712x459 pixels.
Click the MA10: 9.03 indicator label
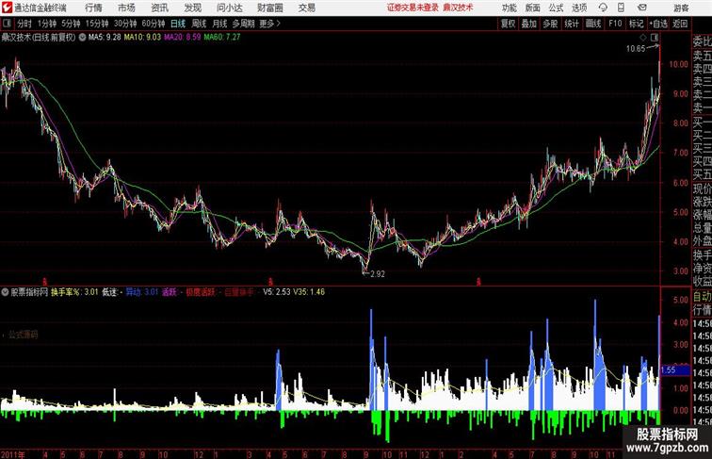tap(142, 37)
